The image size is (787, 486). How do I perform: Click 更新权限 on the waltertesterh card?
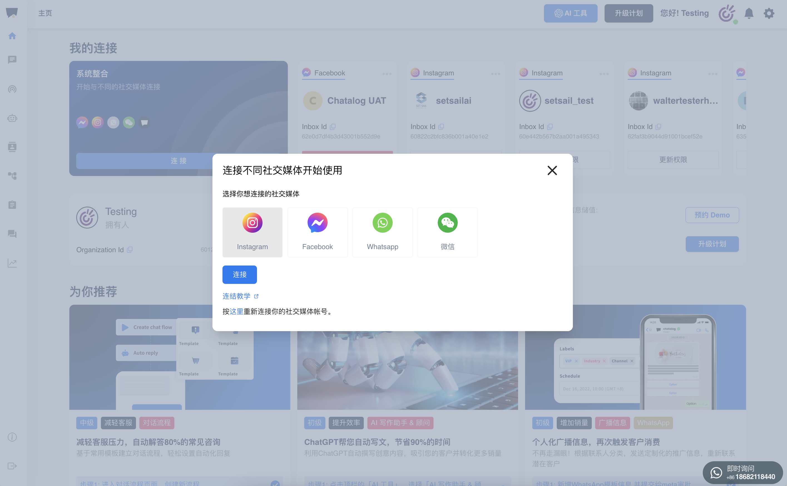(673, 160)
